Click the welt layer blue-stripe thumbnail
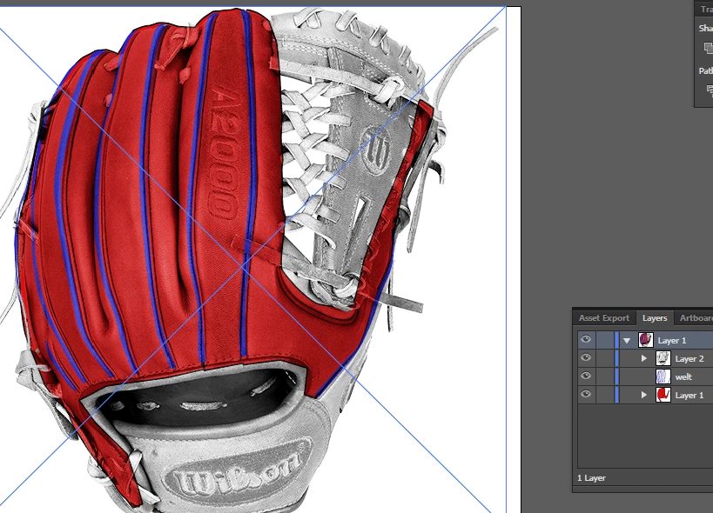Screen dimensions: 713x513 click(663, 376)
